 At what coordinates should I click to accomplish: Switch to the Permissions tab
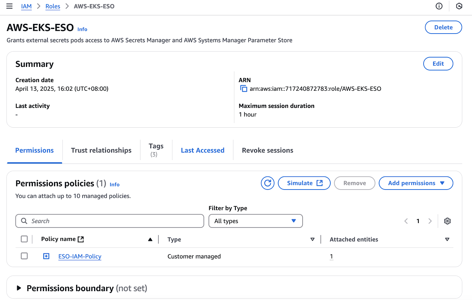(35, 150)
